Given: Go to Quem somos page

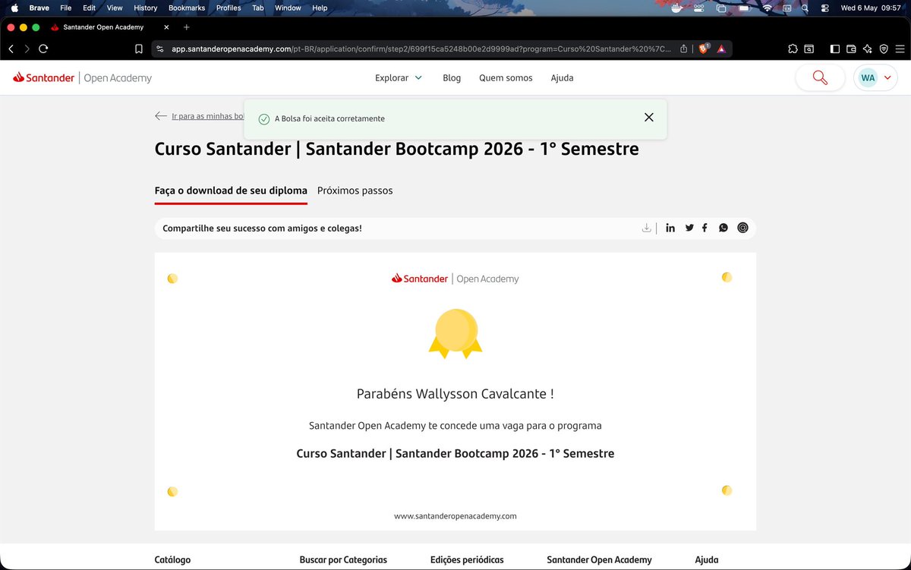Looking at the screenshot, I should 506,77.
